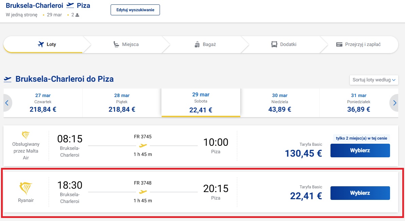Click the 08:15 departure time
The image size is (405, 221).
[x=70, y=139]
